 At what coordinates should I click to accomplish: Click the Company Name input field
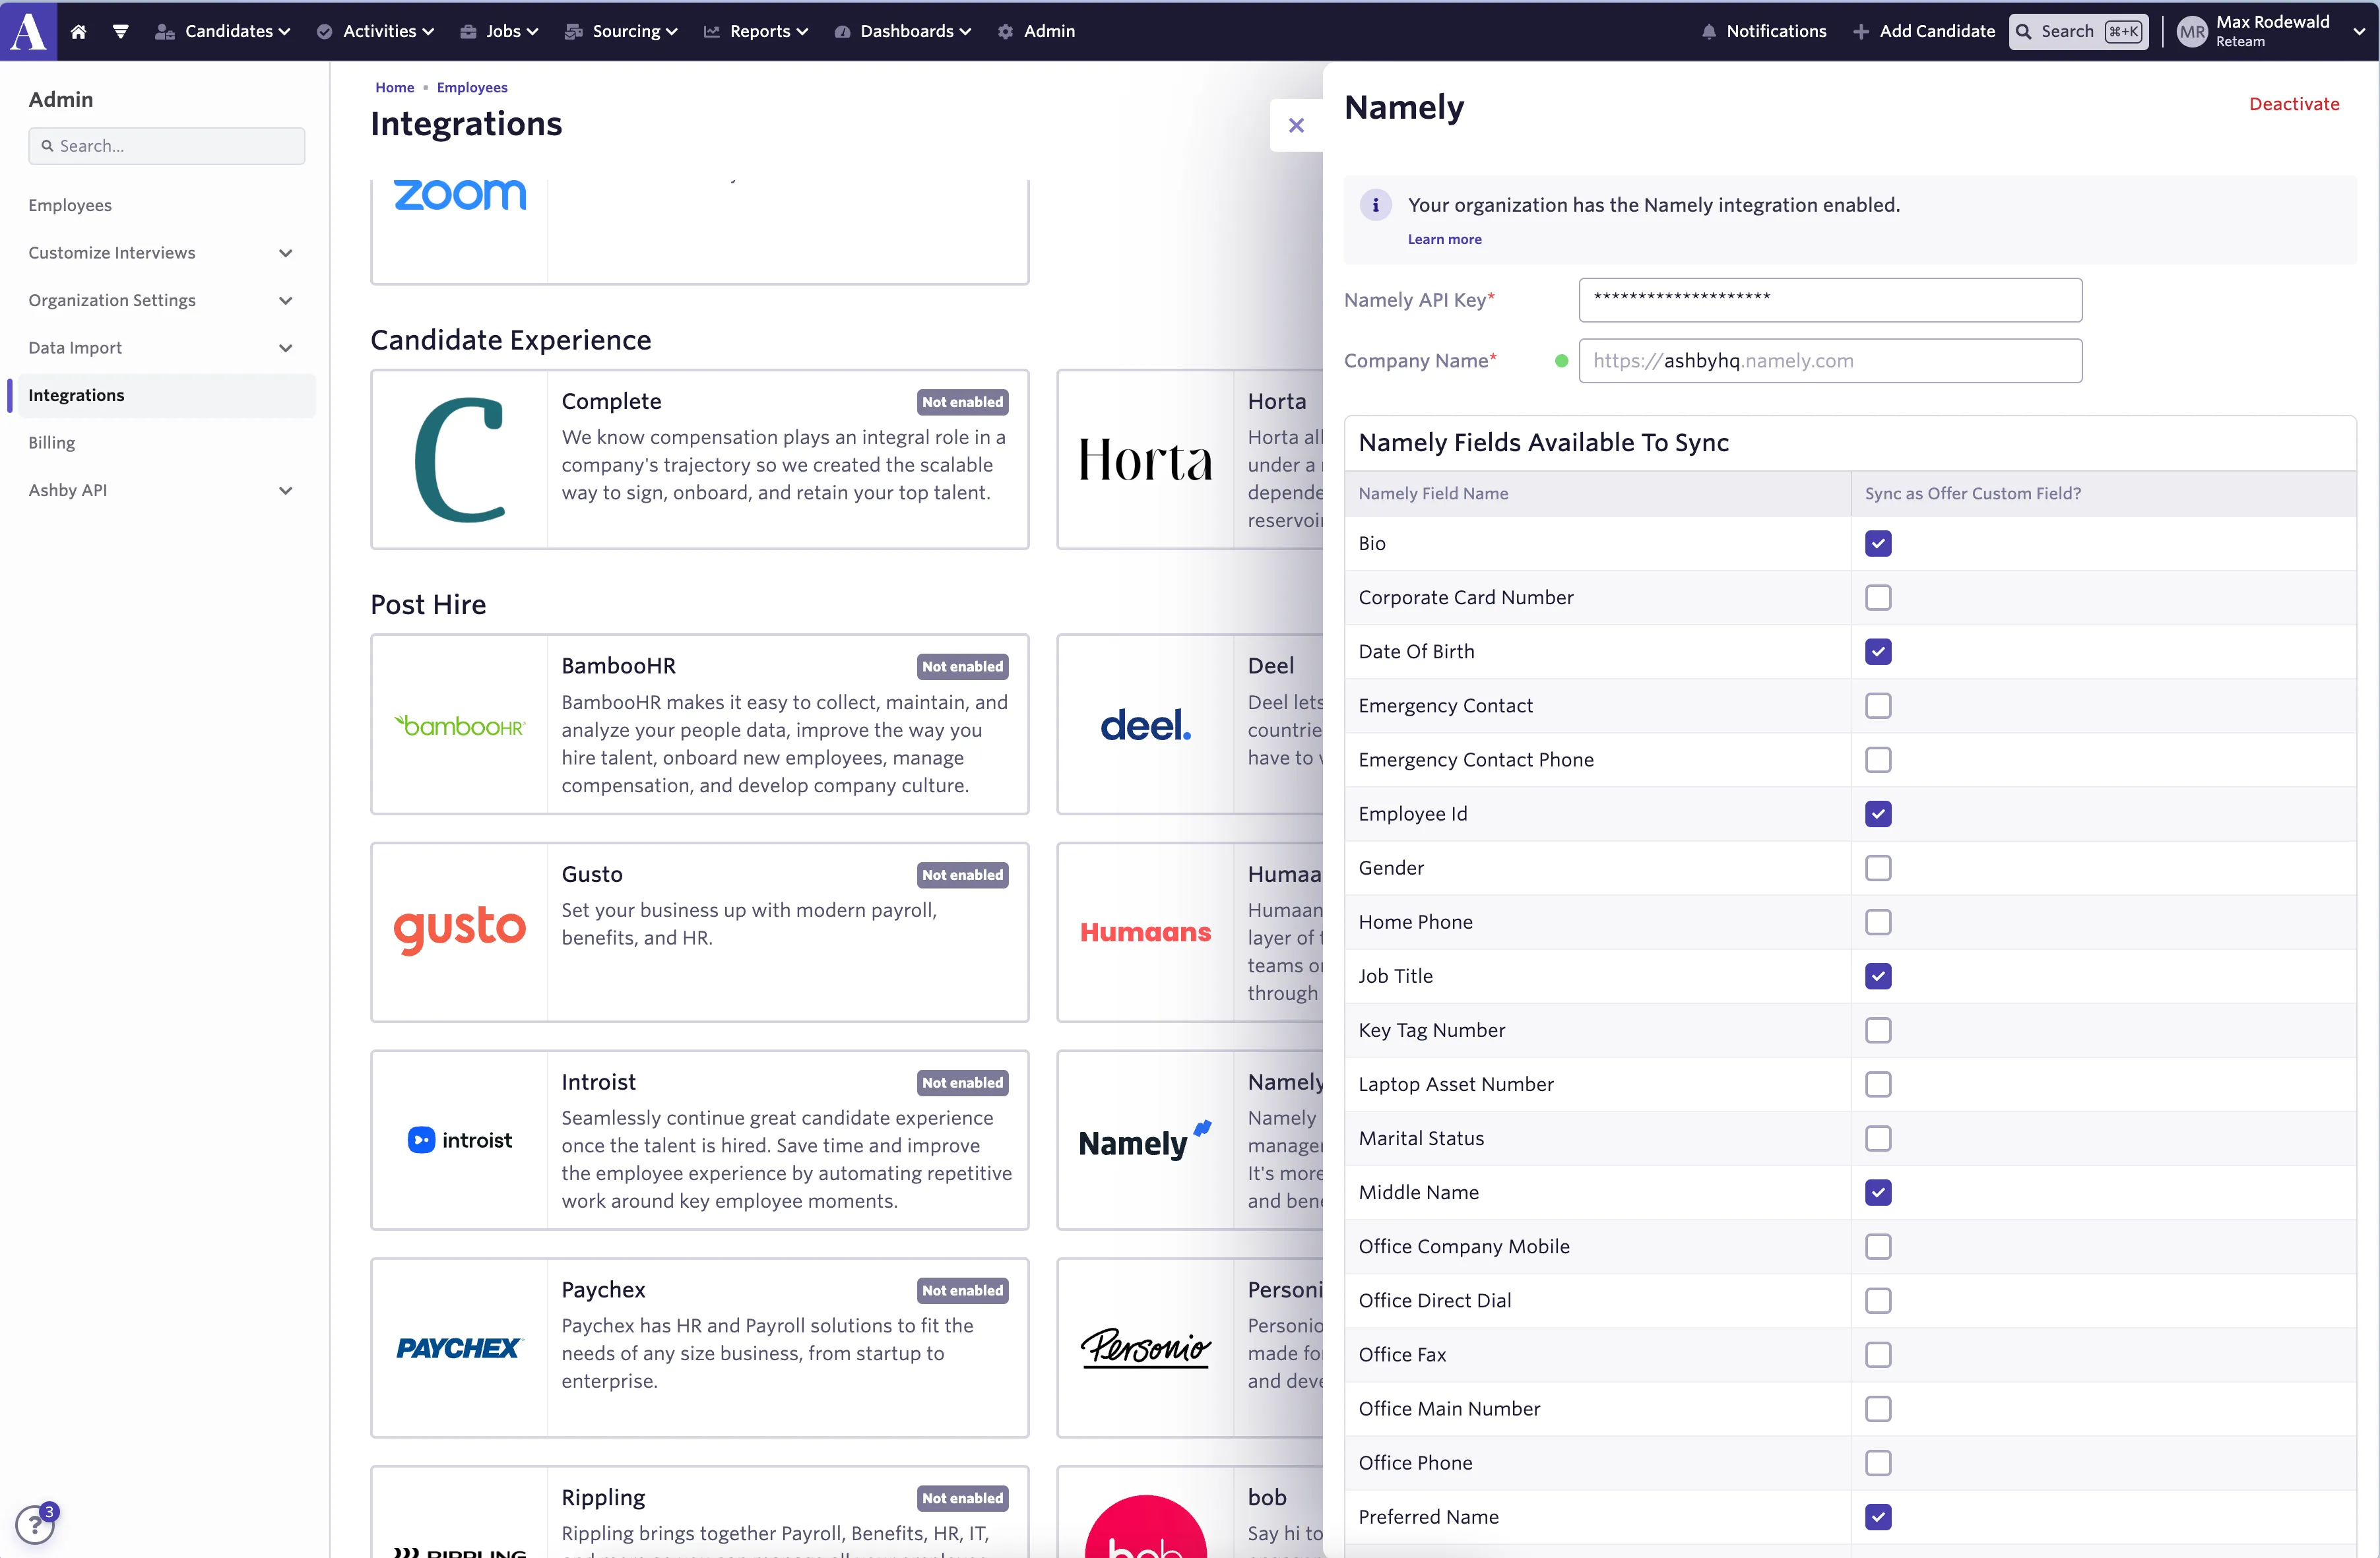tap(1830, 361)
